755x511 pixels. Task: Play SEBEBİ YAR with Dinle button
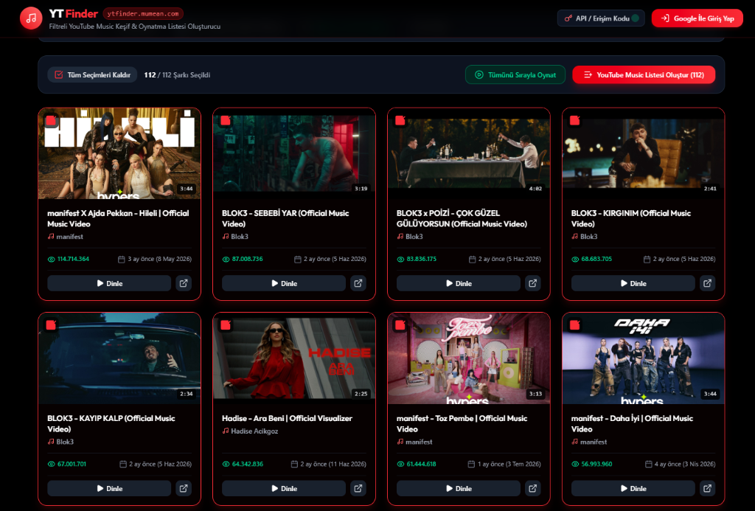coord(284,283)
